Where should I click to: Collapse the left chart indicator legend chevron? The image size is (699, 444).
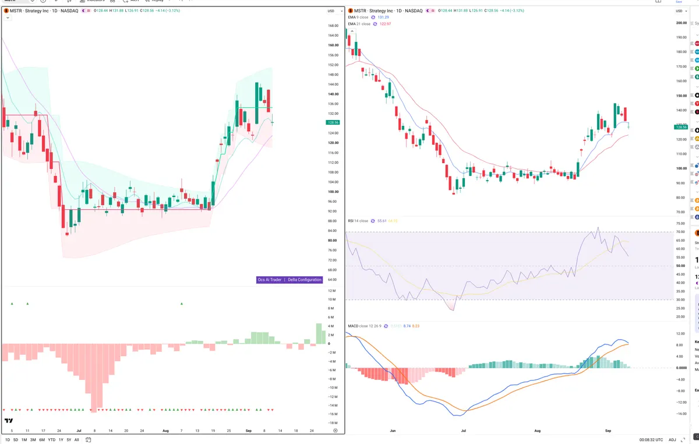(7, 18)
